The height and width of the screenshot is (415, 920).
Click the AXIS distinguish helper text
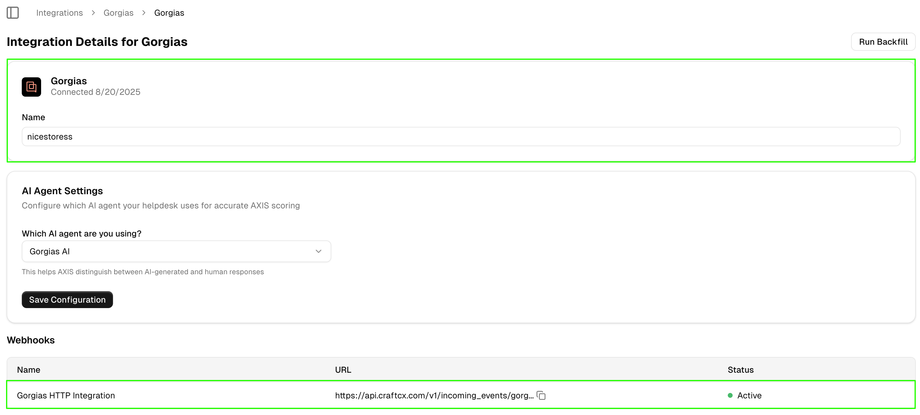pyautogui.click(x=142, y=272)
